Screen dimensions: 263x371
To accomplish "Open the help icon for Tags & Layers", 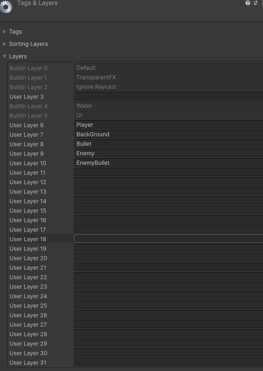I will 248,3.
